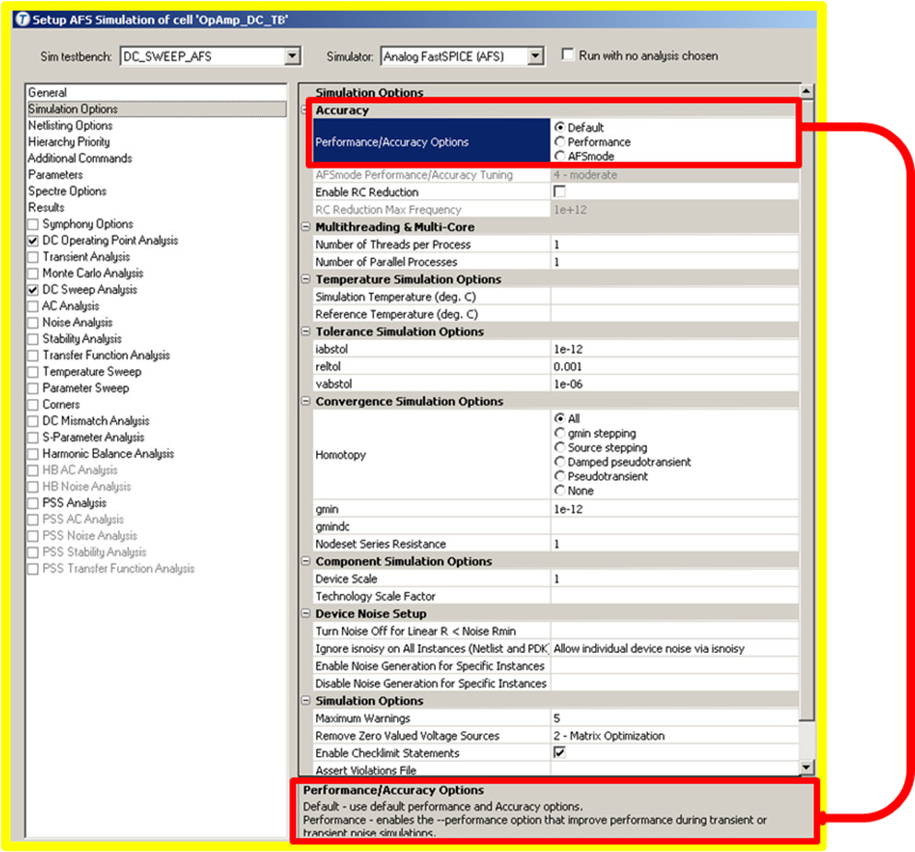
Task: Edit Device Scale value
Action: pos(674,578)
